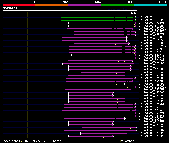The width and height of the screenshot is (169, 143).
Task: Select the BP058237 query name
Action: click(x=10, y=8)
